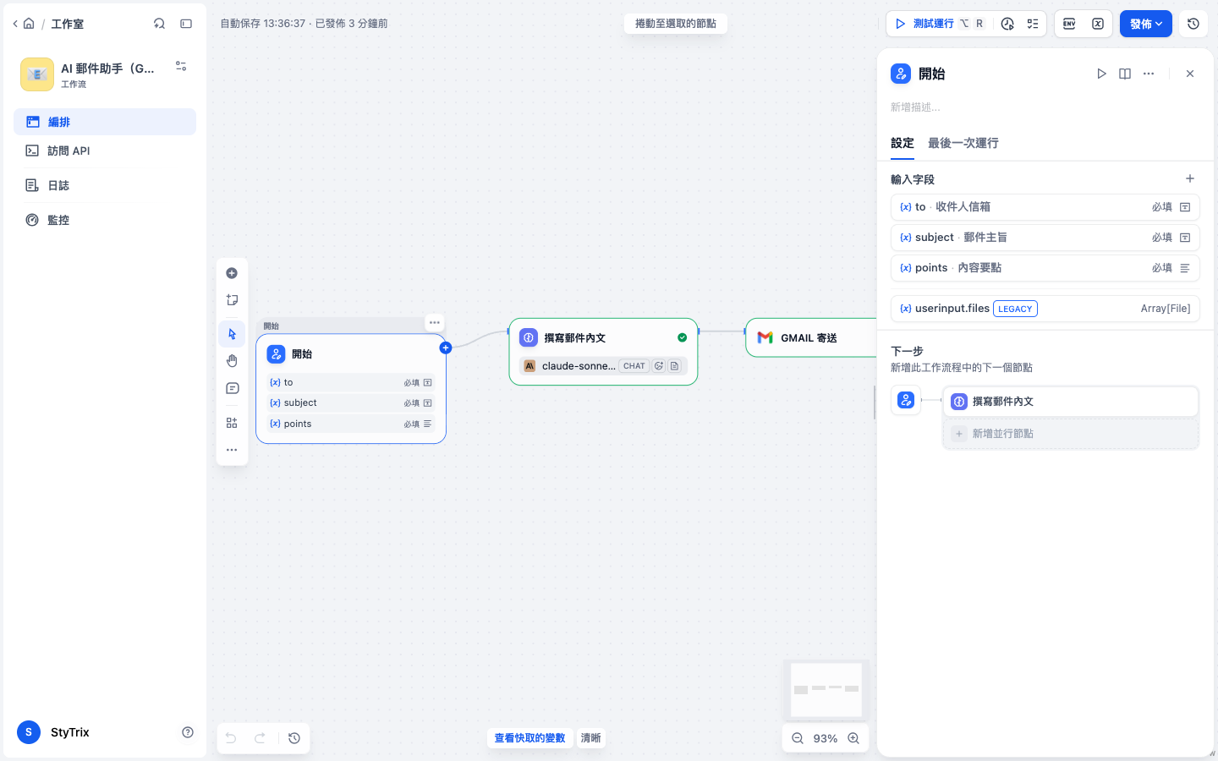Image resolution: width=1218 pixels, height=761 pixels.
Task: Add a note with sticky note icon
Action: (232, 300)
